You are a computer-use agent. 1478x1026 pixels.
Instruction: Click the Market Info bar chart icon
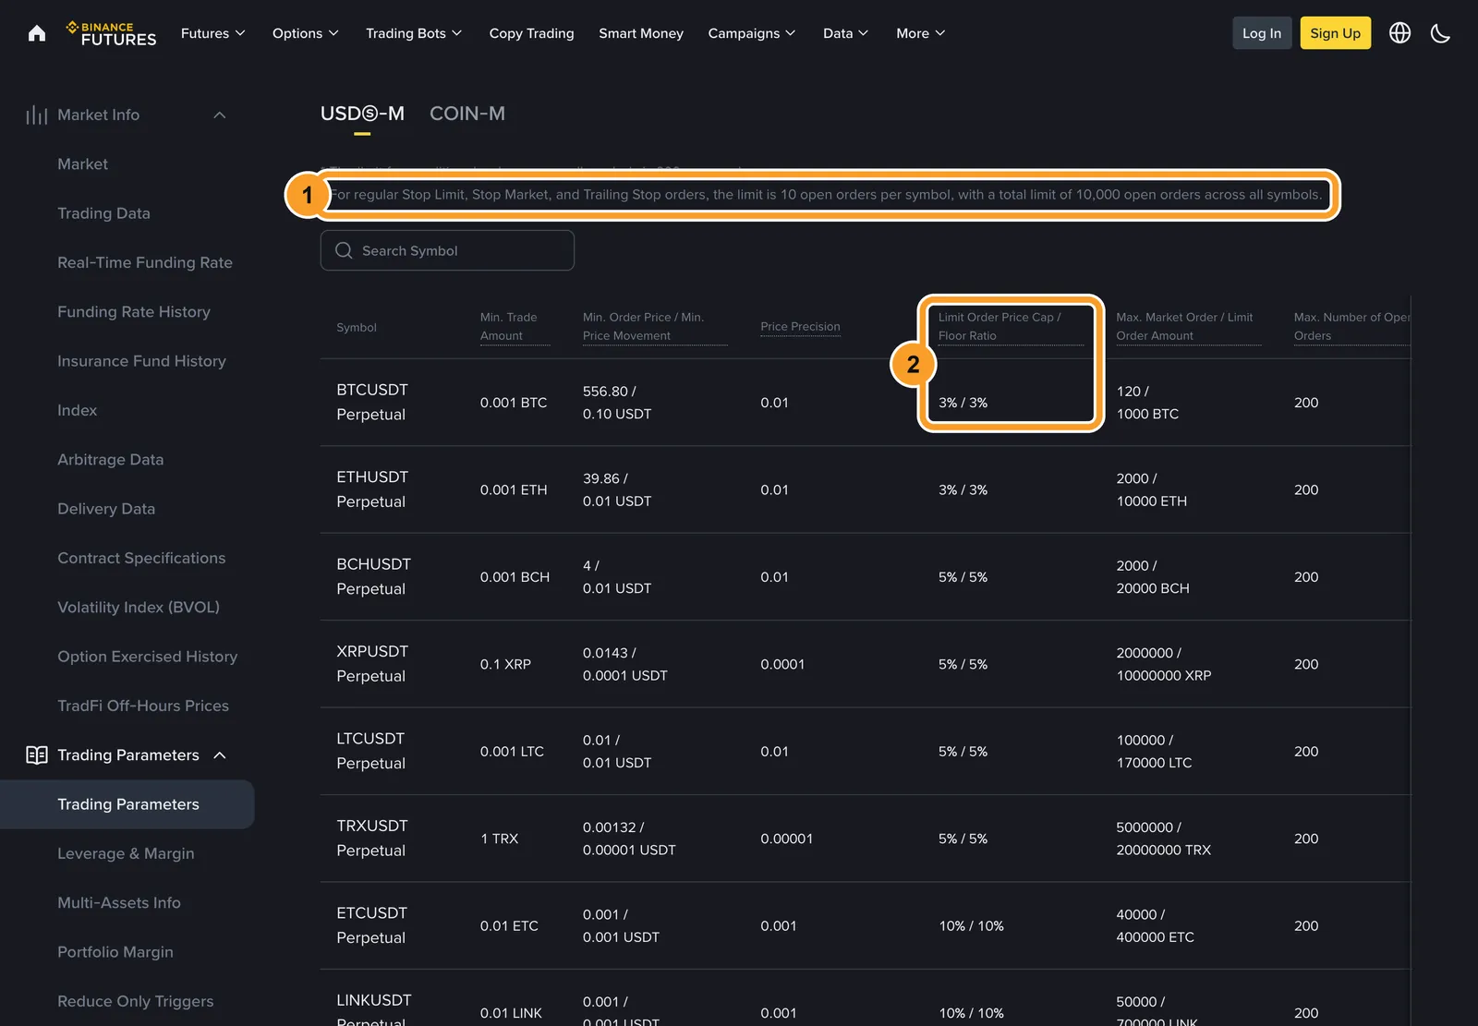pyautogui.click(x=37, y=115)
